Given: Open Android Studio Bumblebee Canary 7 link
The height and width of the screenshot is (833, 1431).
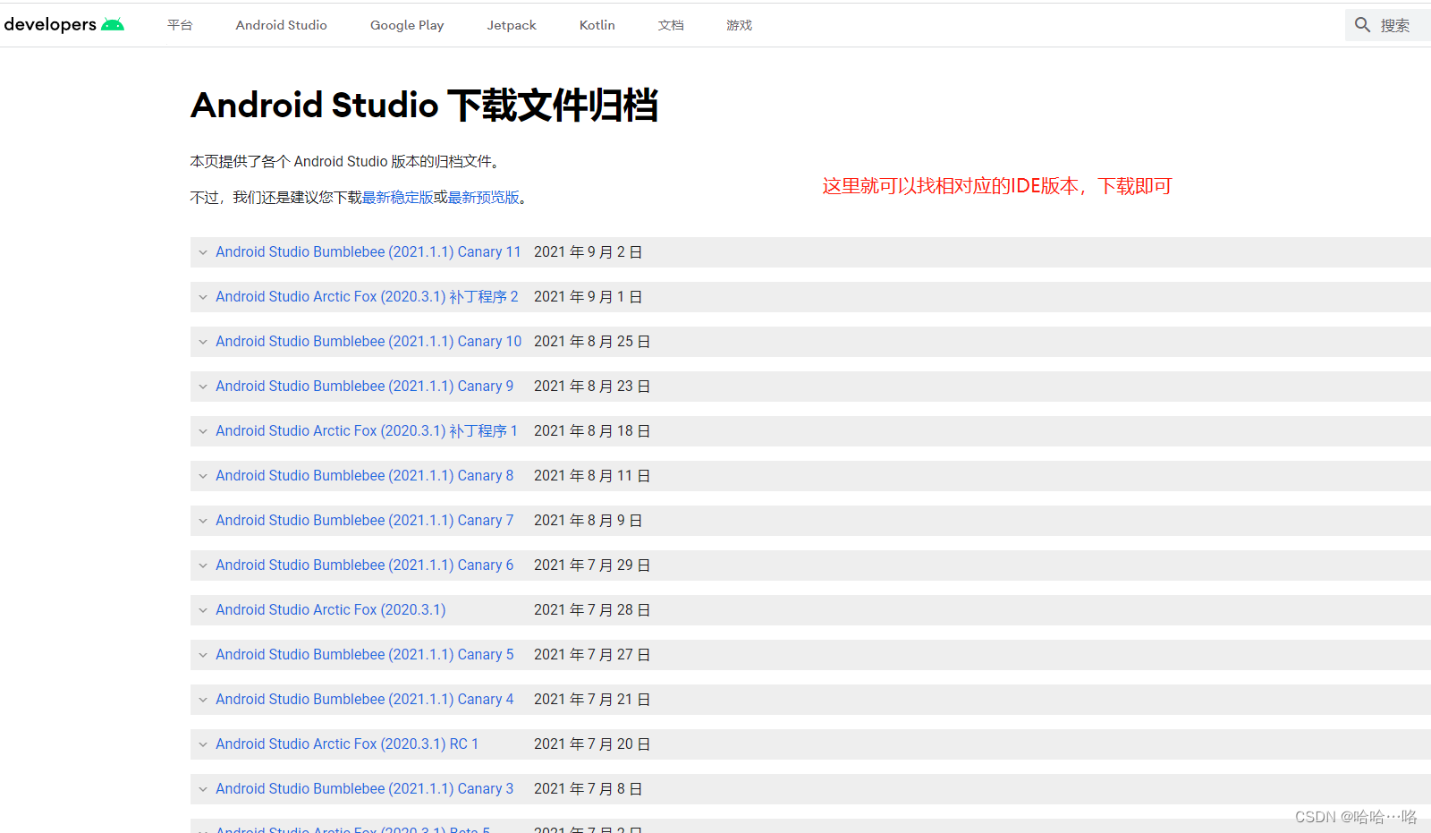Looking at the screenshot, I should coord(365,521).
